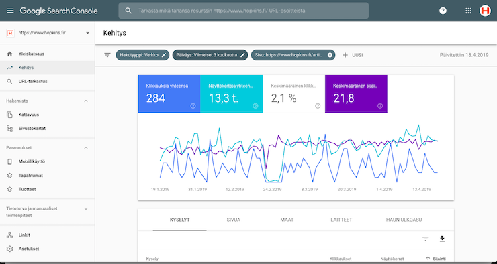Sort the table by Klikkaukset column

tap(341, 259)
